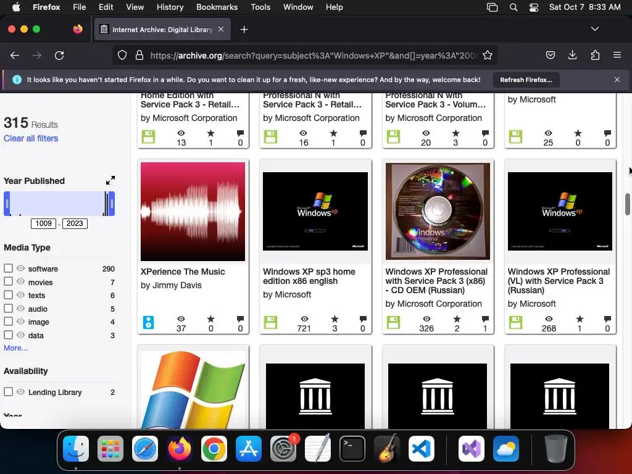Expand more media types with More...
Screen dimensions: 632x474
click(15, 348)
